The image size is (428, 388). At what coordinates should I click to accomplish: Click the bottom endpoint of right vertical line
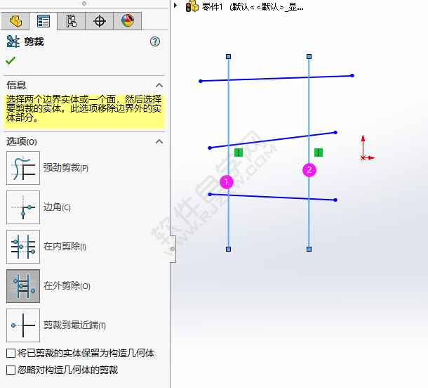pos(309,249)
